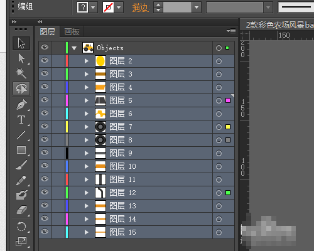The image size is (314, 251).
Task: Click the fill swatch with question mark
Action: pyautogui.click(x=82, y=8)
